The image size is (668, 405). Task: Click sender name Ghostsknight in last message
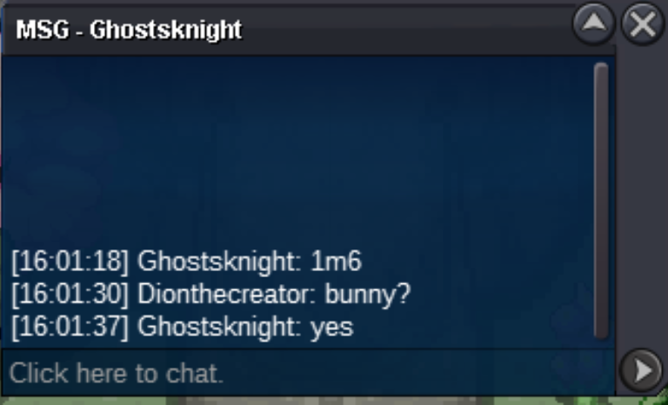(x=219, y=327)
